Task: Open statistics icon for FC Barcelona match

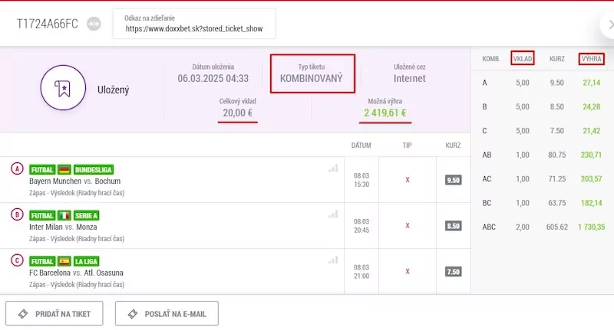Action: (333, 260)
